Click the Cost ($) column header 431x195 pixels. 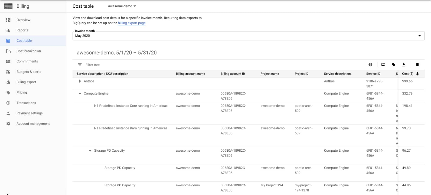(x=408, y=74)
